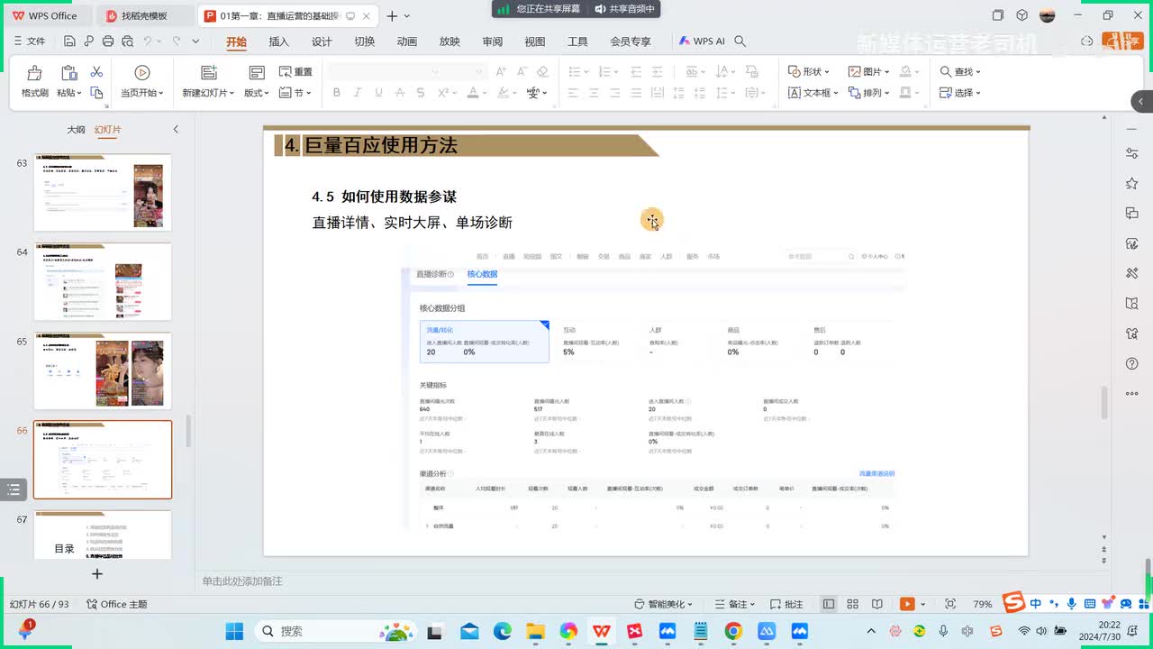Switch to the Insert (插入) tab

[x=279, y=41]
